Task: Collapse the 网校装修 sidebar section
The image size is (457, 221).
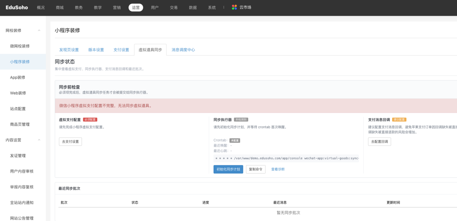Action: click(39, 31)
